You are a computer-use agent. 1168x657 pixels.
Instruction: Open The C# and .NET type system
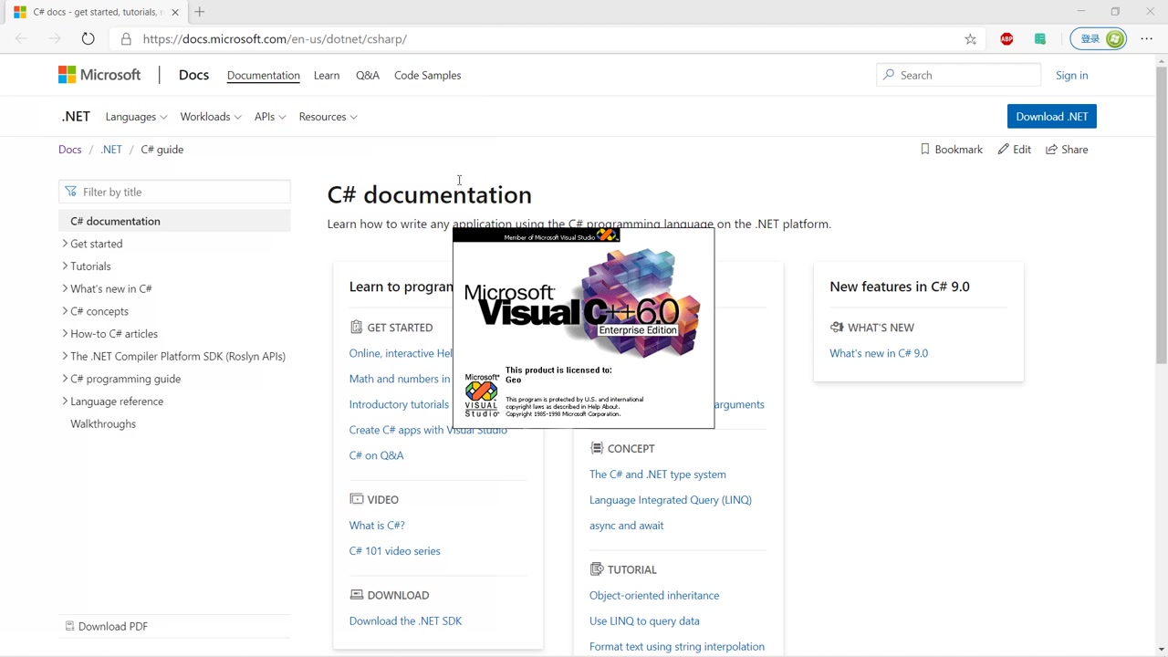click(658, 474)
